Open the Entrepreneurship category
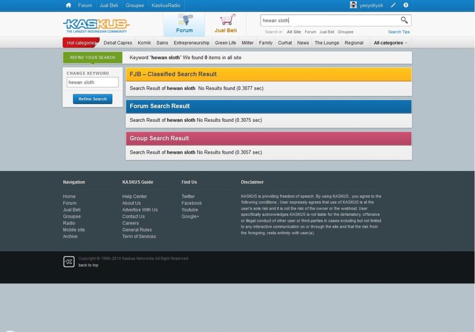 192,43
